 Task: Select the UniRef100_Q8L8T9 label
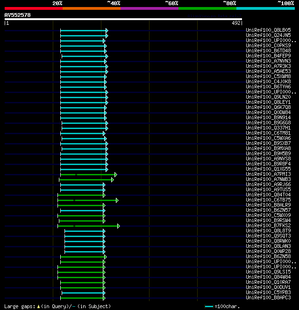pos(268,231)
